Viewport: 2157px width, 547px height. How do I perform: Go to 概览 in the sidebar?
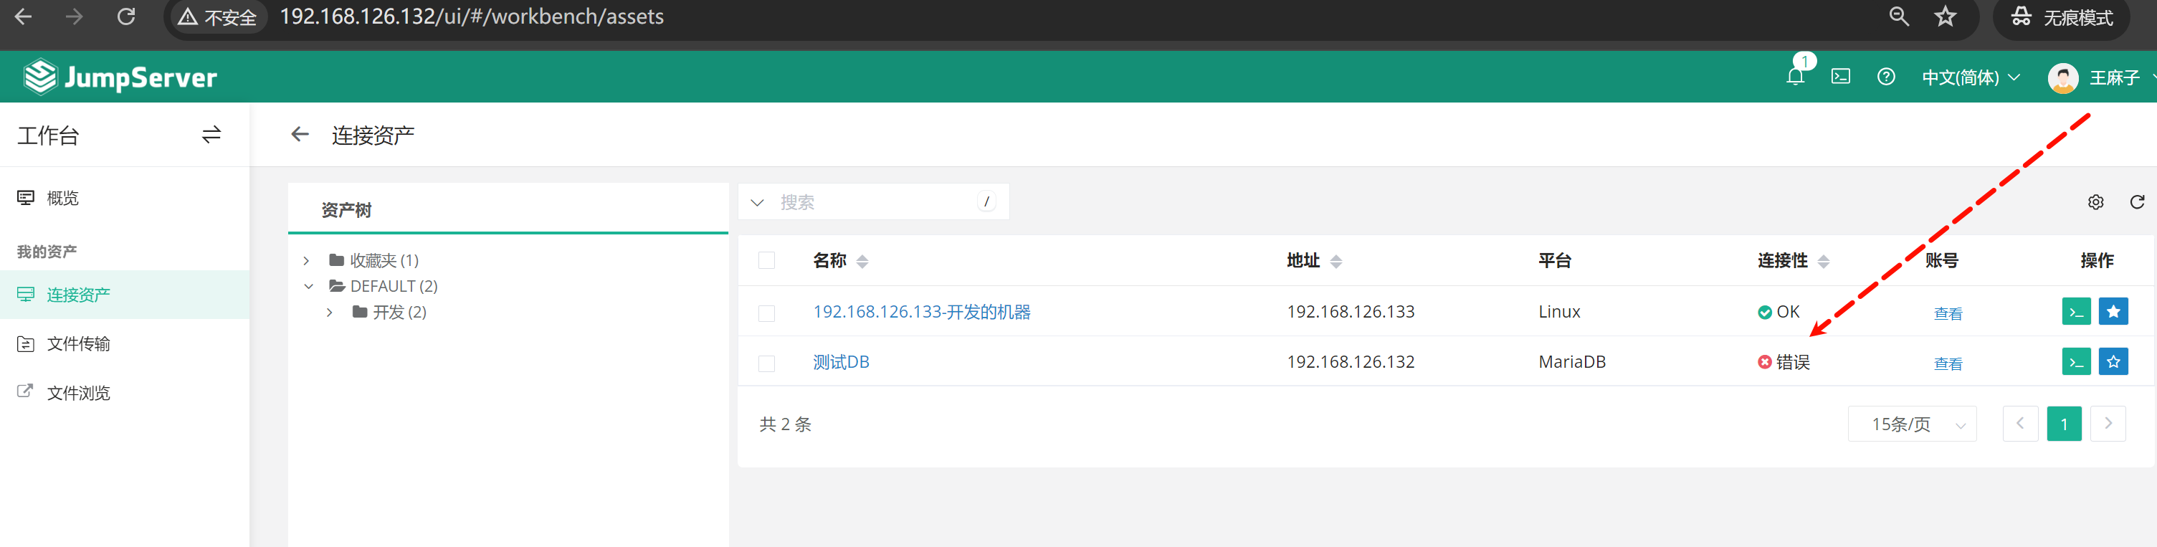[x=63, y=199]
